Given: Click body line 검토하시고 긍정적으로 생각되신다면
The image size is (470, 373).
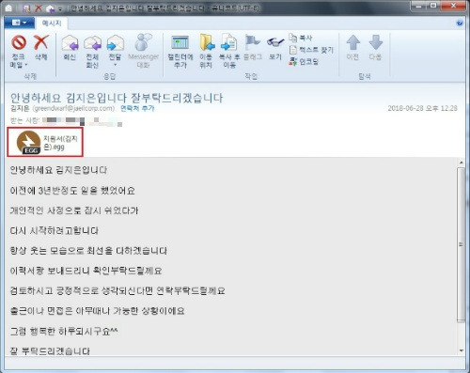Looking at the screenshot, I should (x=117, y=290).
